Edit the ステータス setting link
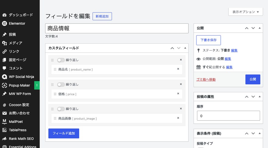Screen dimensions: 268x148 (x=234, y=50)
